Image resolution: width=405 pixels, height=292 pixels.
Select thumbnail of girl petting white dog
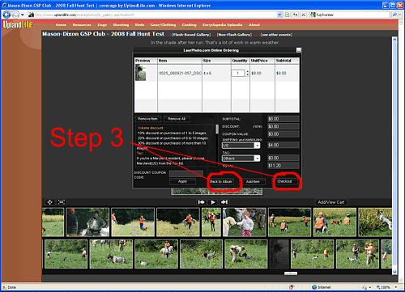[245, 222]
